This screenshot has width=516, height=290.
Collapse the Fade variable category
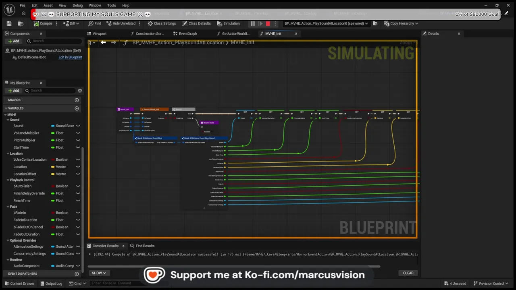[8, 207]
